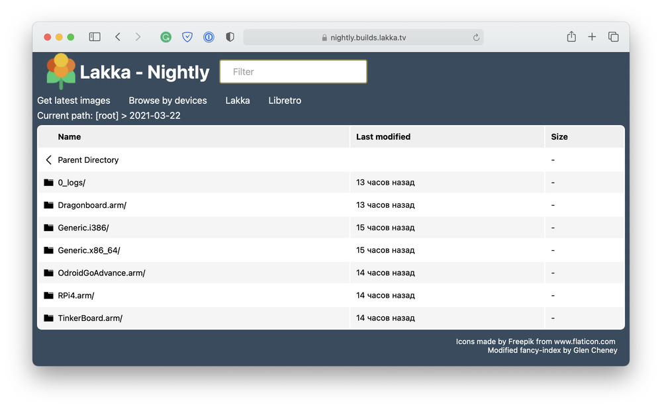Click the Lakka flower logo
This screenshot has height=409, width=662.
[x=61, y=71]
